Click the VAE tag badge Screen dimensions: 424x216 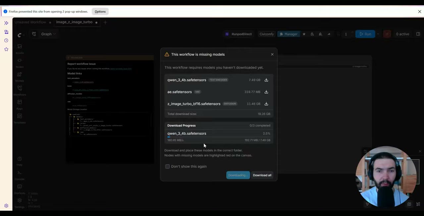tap(197, 92)
